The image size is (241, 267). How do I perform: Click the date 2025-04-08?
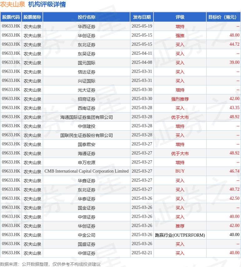pyautogui.click(x=142, y=62)
